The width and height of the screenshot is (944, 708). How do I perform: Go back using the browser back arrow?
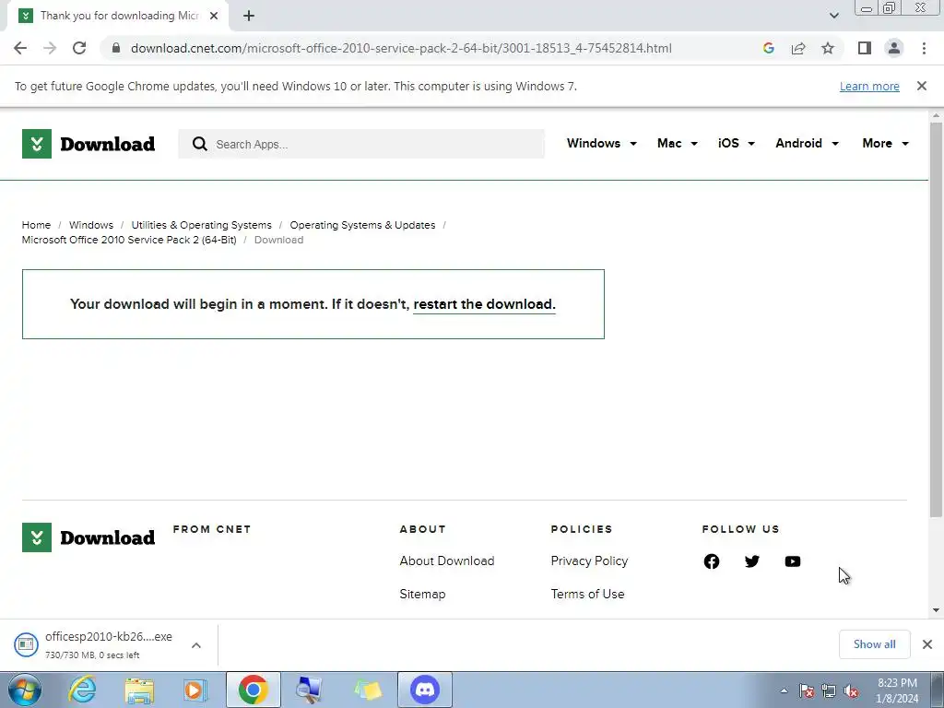coord(20,48)
